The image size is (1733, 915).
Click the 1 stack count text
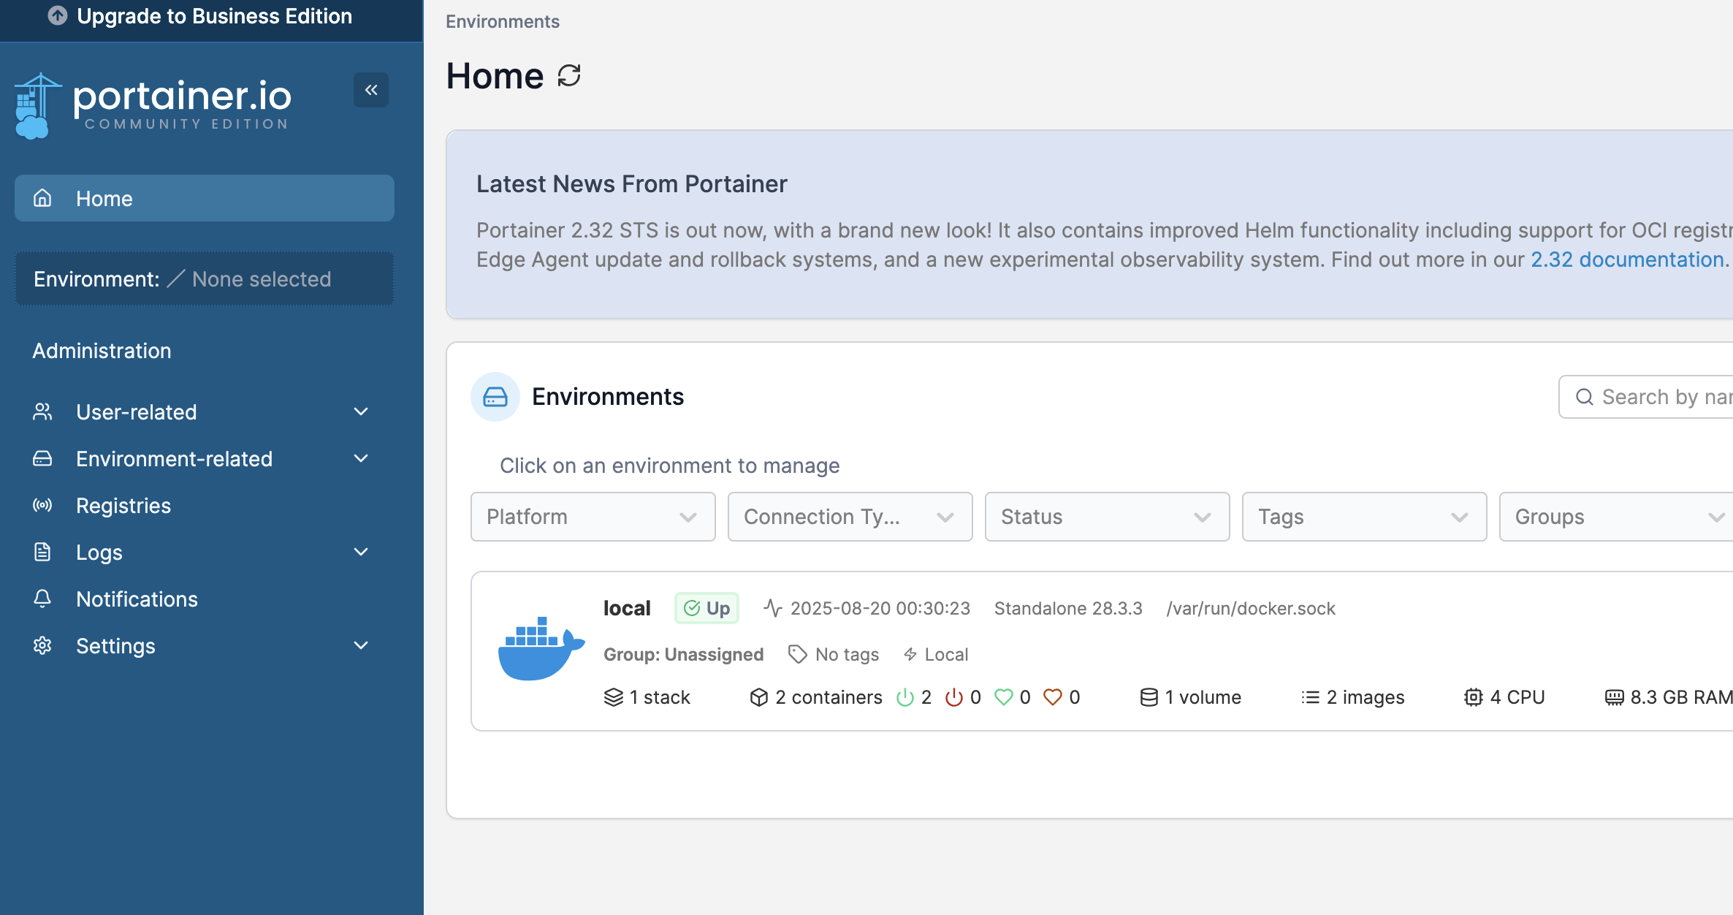point(660,697)
